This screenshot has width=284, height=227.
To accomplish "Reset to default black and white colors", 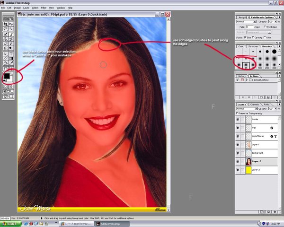I will tap(5, 81).
